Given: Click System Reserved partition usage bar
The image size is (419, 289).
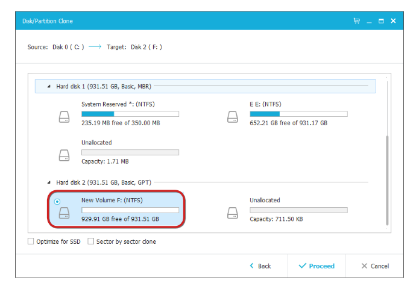Looking at the screenshot, I should (x=130, y=114).
